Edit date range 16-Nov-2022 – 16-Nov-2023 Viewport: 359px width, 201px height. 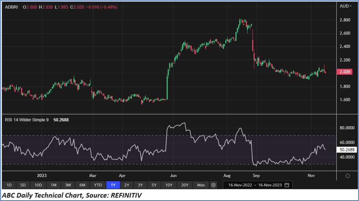pos(257,185)
